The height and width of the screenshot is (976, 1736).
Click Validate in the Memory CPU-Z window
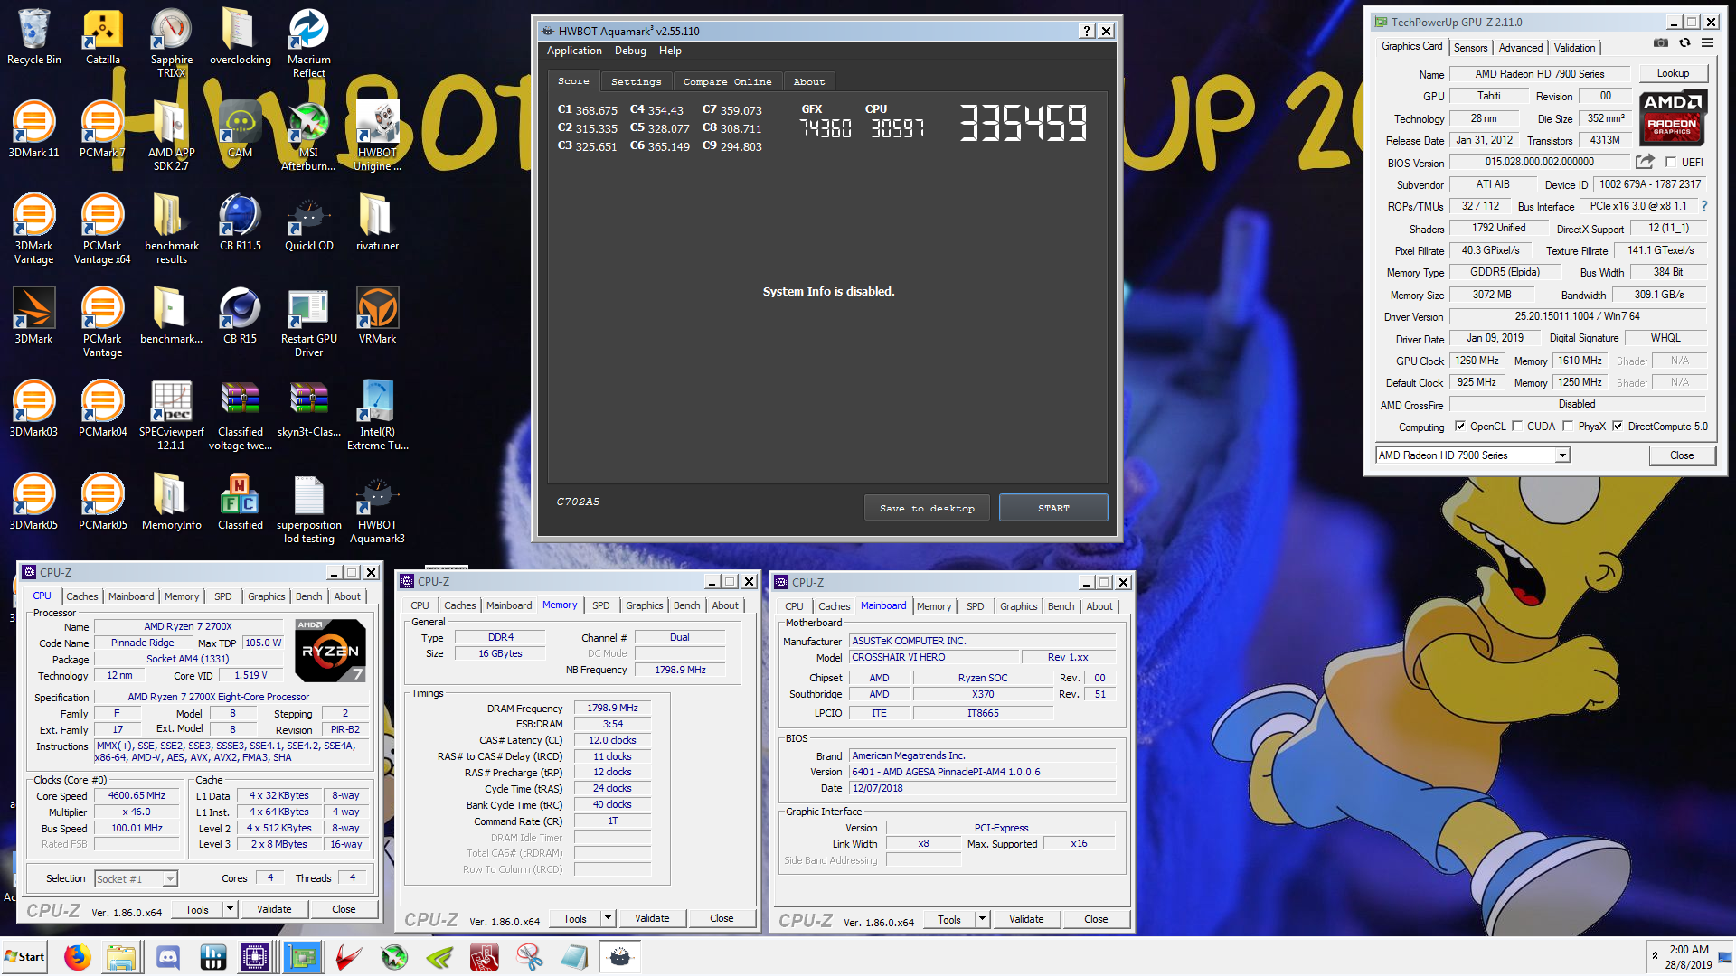tap(652, 918)
